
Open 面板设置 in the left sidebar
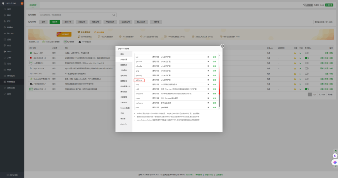click(x=12, y=88)
